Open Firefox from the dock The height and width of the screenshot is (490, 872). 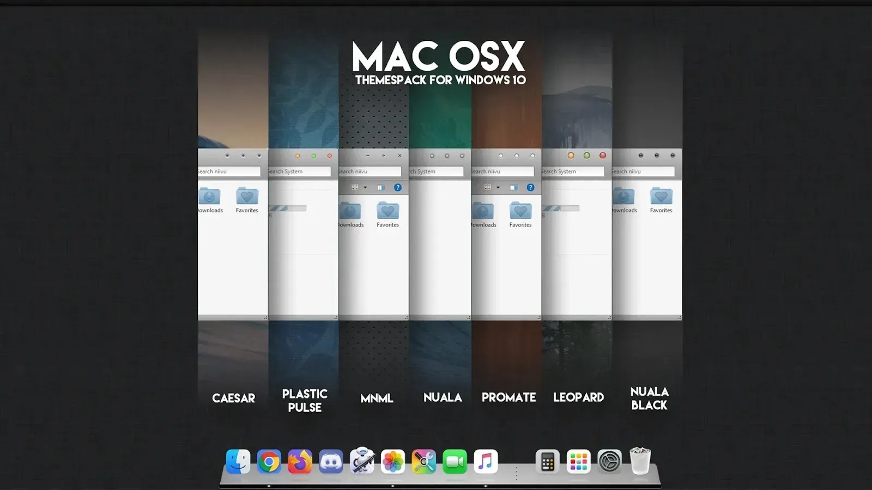point(300,462)
